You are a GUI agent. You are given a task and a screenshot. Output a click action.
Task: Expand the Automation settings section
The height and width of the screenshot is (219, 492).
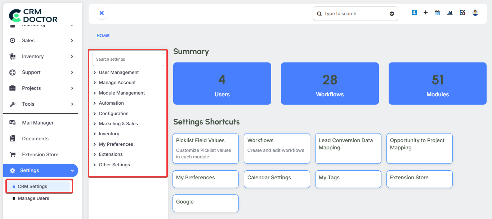point(111,103)
